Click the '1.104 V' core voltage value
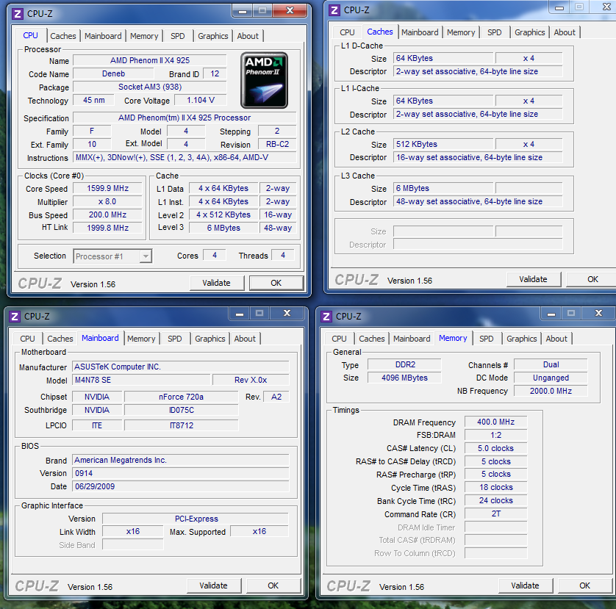Viewport: 616px width, 609px height. click(x=201, y=100)
